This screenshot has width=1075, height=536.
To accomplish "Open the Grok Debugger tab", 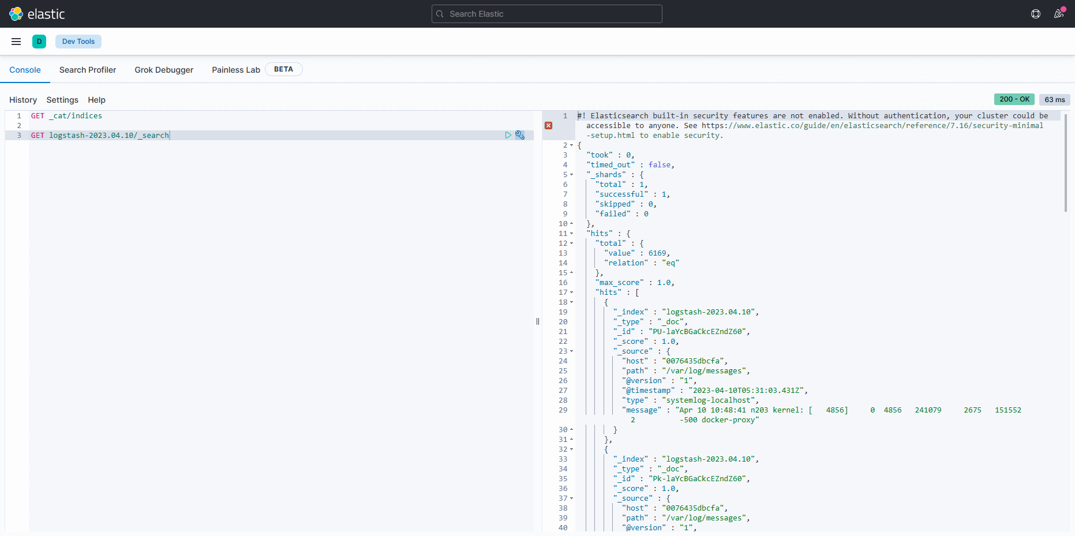I will 164,70.
